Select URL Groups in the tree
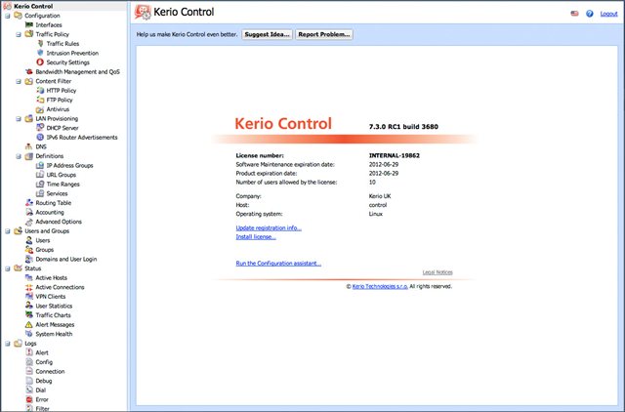Image resolution: width=625 pixels, height=412 pixels. [x=61, y=175]
